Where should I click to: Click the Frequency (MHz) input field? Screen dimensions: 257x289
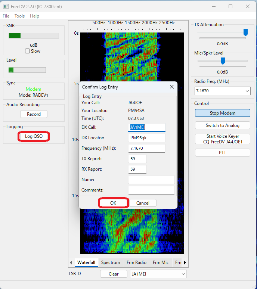pyautogui.click(x=146, y=148)
